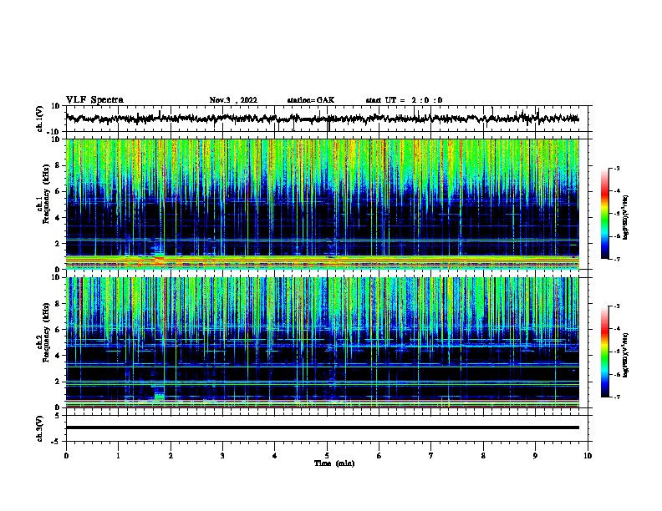
Task: Click the "6" tick label on the time axis
Action: click(379, 456)
